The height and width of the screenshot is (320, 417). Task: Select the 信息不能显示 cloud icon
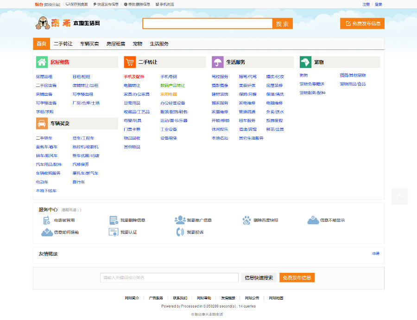tap(313, 220)
